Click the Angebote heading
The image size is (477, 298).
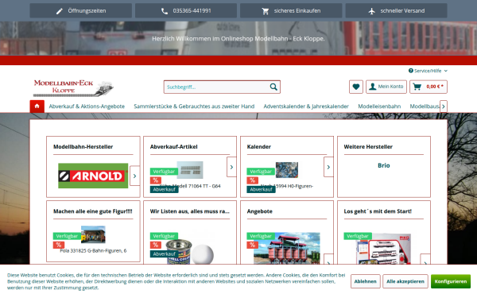click(x=259, y=211)
